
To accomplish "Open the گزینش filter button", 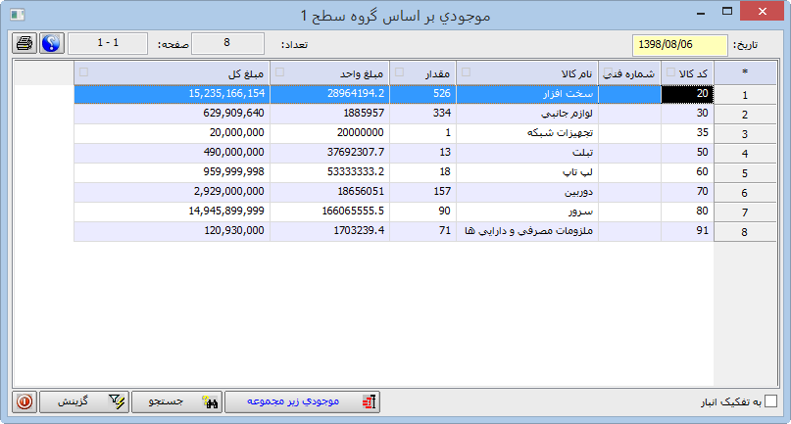I will [x=84, y=401].
